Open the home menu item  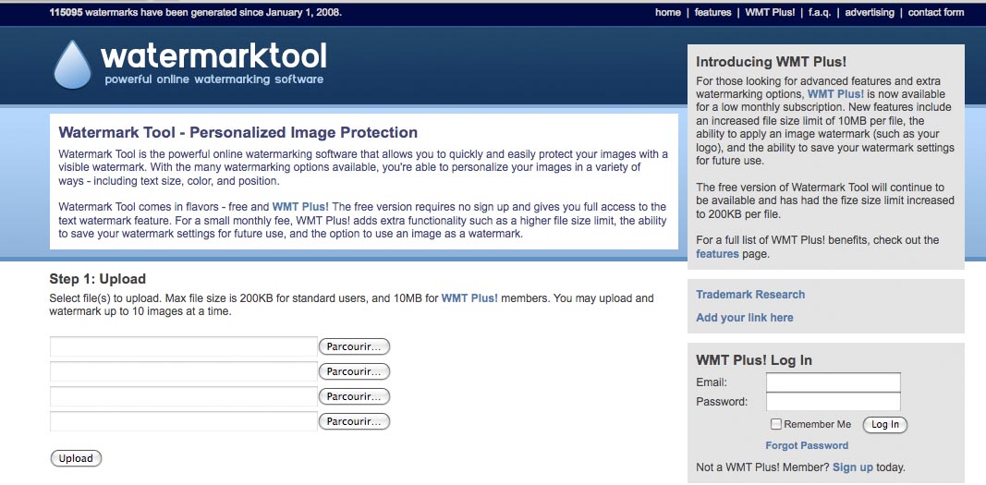coord(668,12)
